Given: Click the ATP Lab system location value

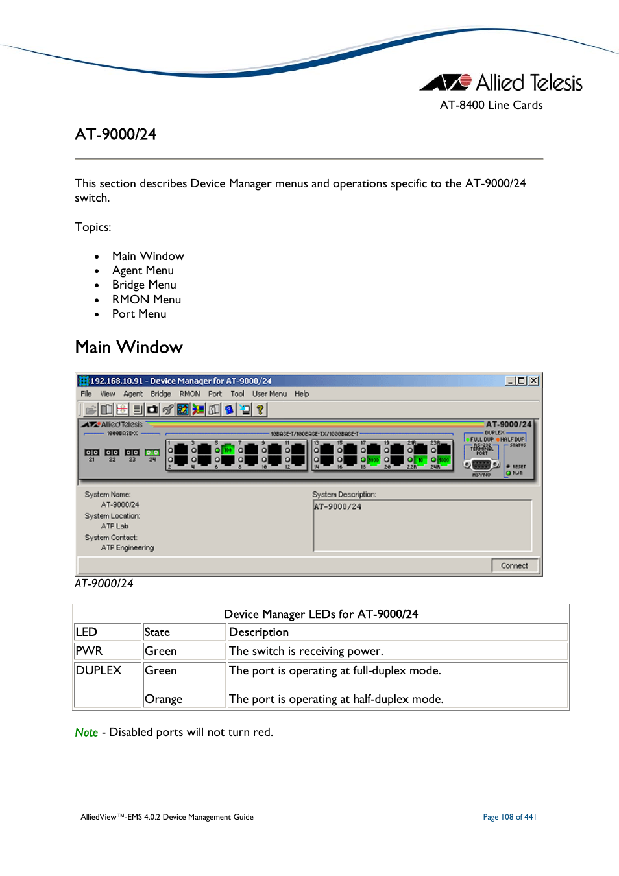Looking at the screenshot, I should click(x=115, y=527).
